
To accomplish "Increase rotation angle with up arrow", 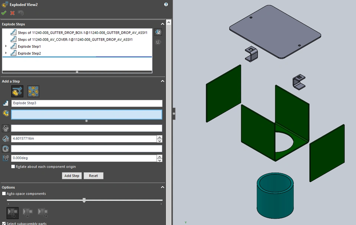I will [x=159, y=157].
